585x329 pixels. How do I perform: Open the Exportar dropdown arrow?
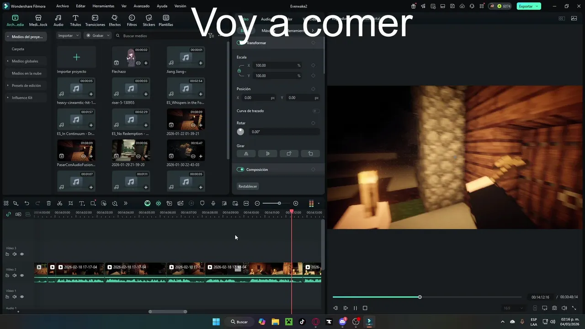[537, 6]
